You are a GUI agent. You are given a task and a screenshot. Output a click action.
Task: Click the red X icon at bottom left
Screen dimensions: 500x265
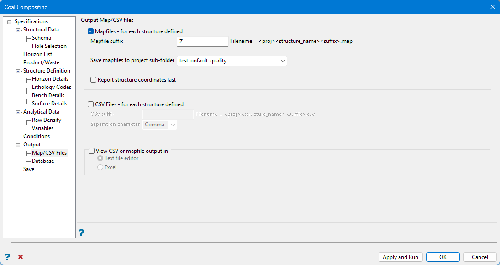click(x=21, y=257)
